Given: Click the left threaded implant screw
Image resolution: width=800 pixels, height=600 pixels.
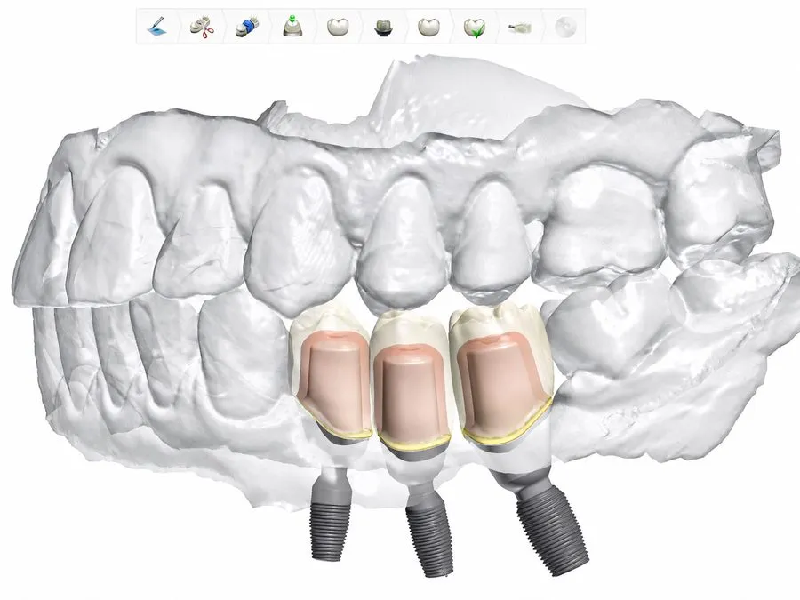Looking at the screenshot, I should click(x=330, y=516).
